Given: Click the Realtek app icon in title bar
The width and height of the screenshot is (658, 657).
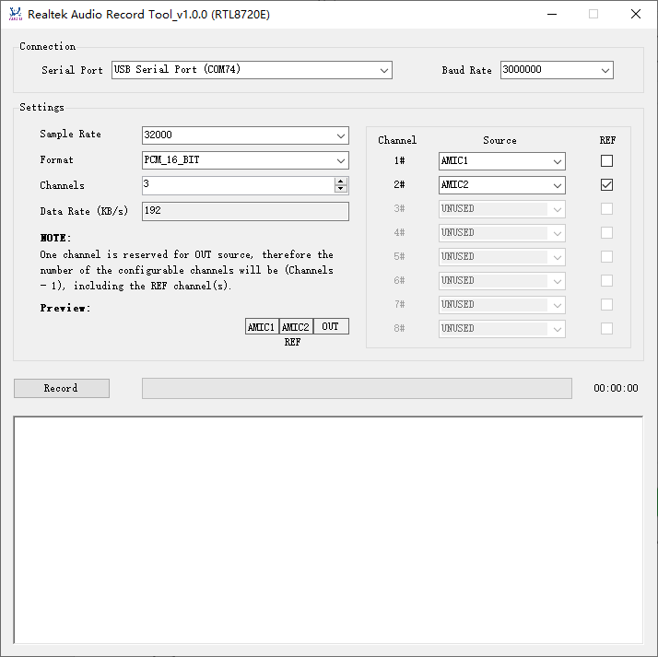Looking at the screenshot, I should [15, 15].
